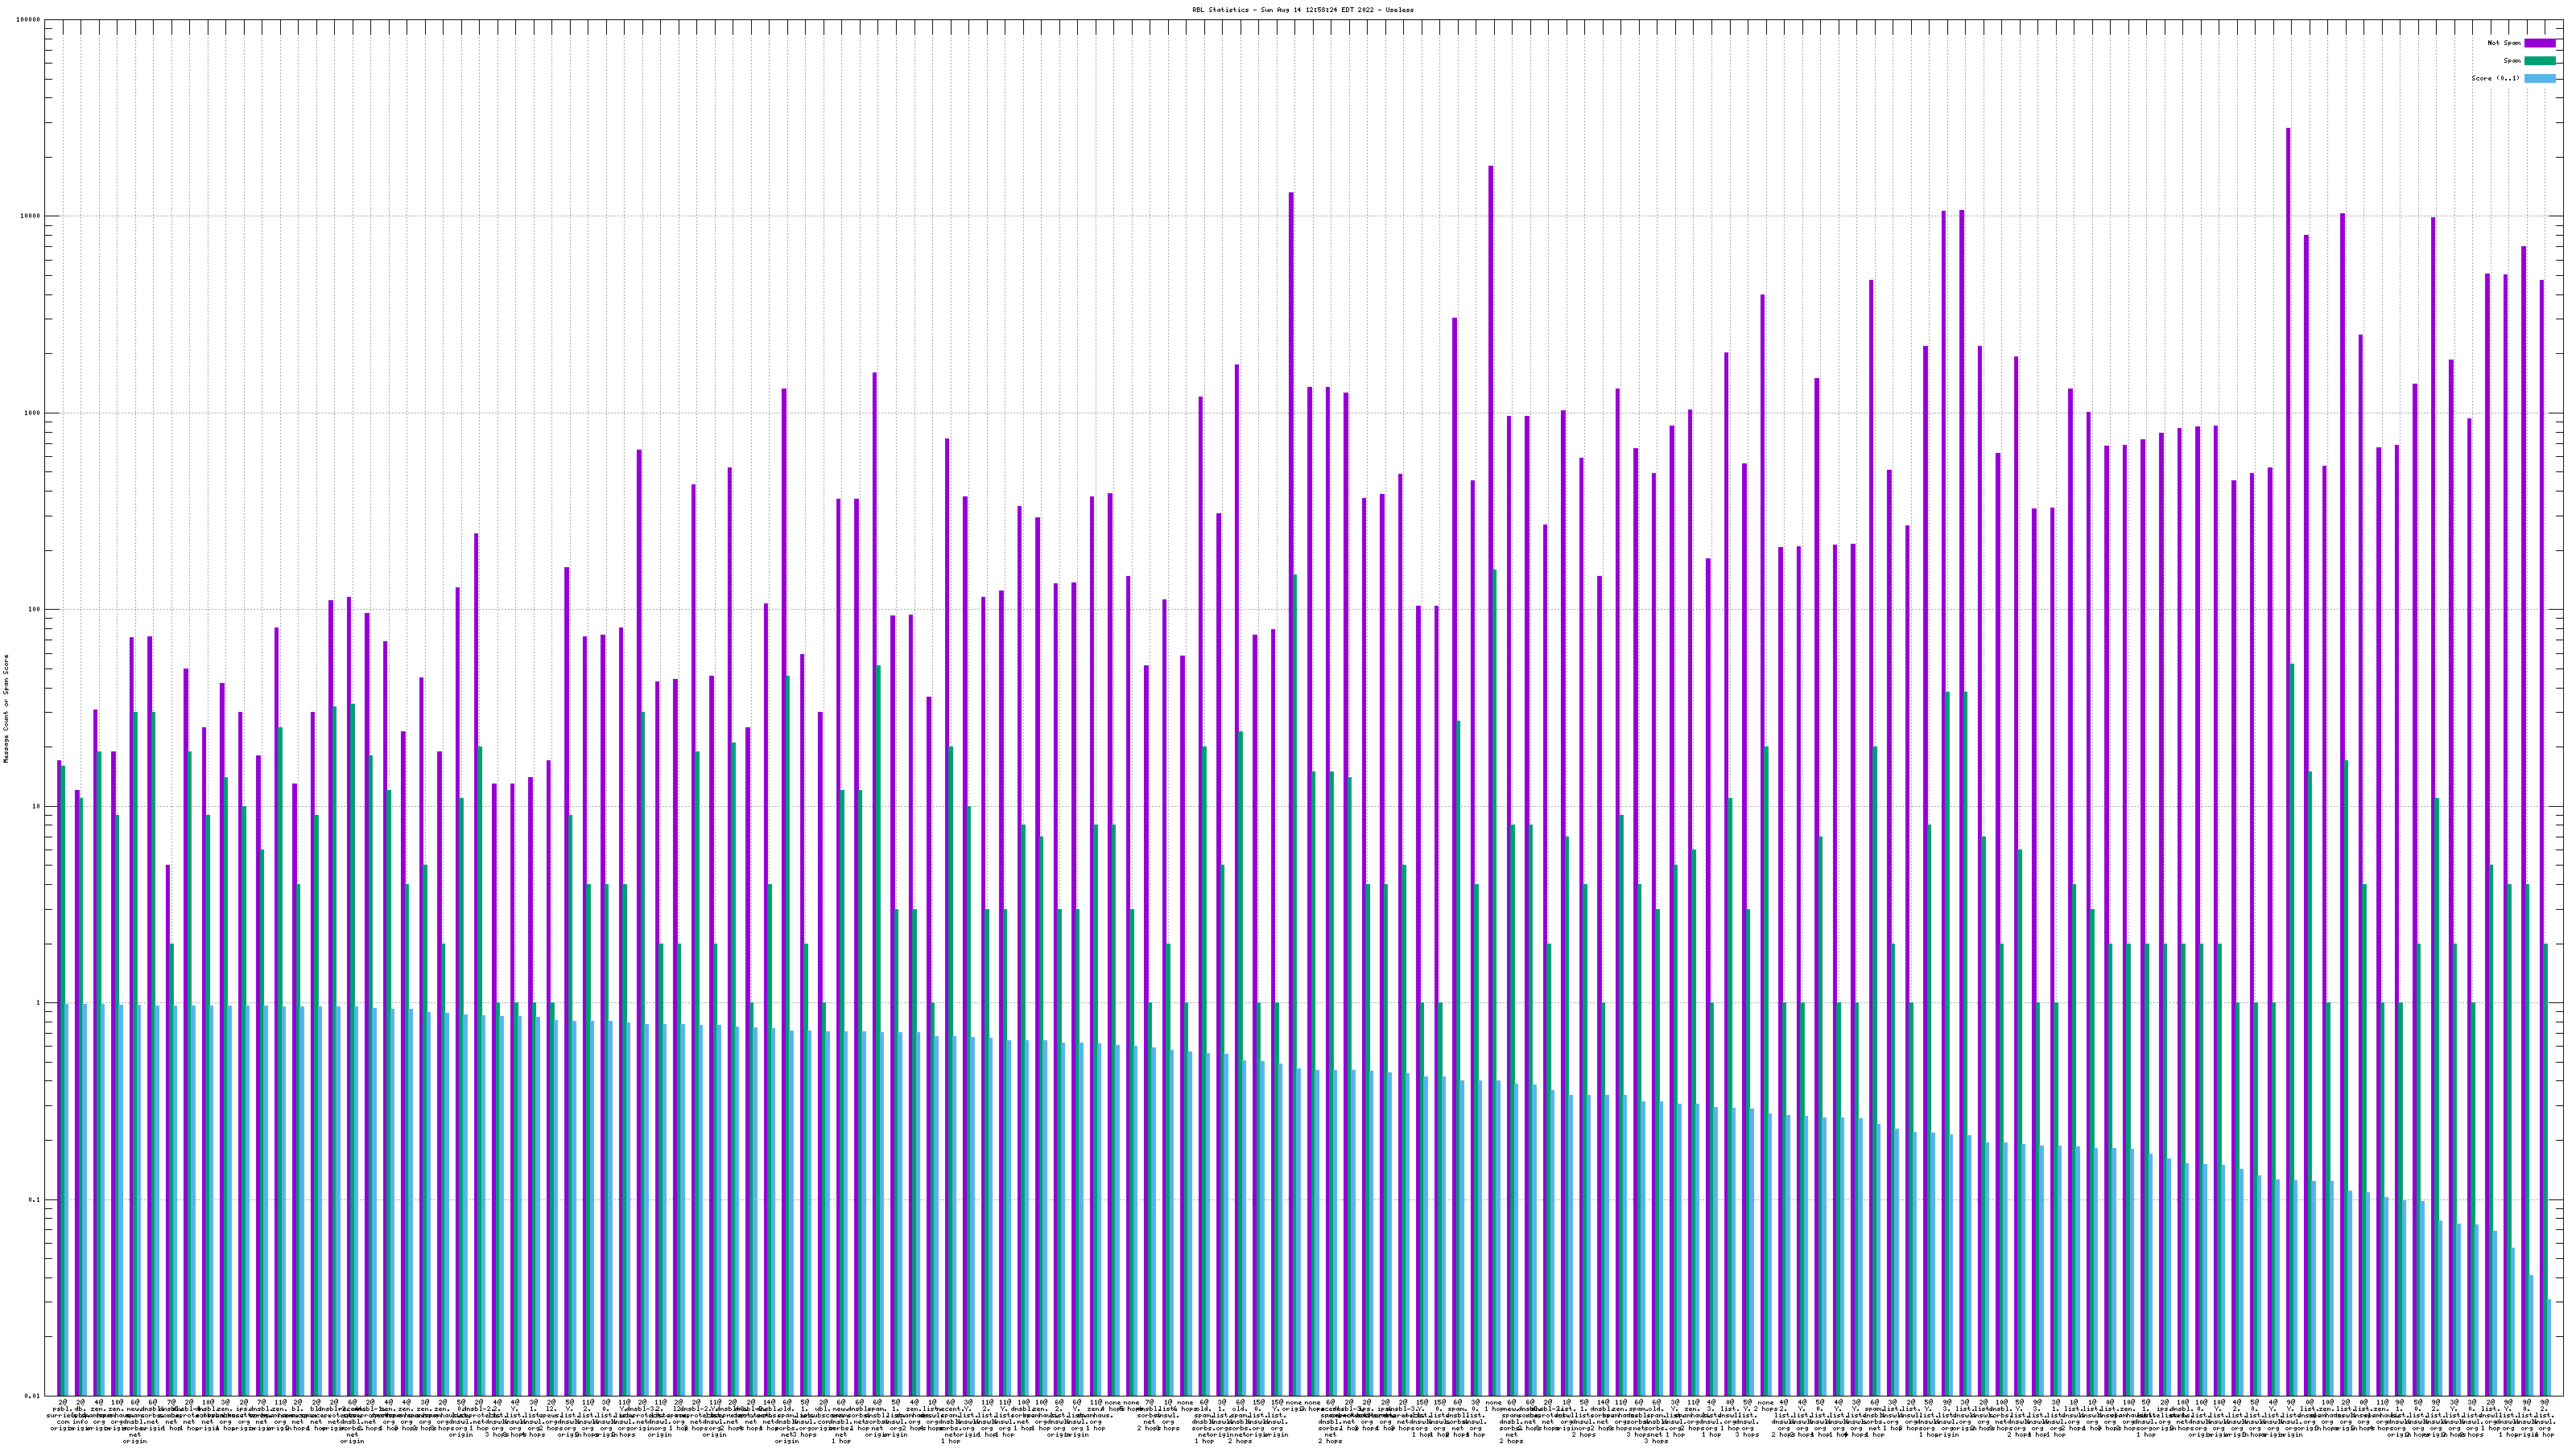Image resolution: width=2576 pixels, height=1448 pixels.
Task: Click the 1 y-axis tick label
Action: (x=39, y=1002)
